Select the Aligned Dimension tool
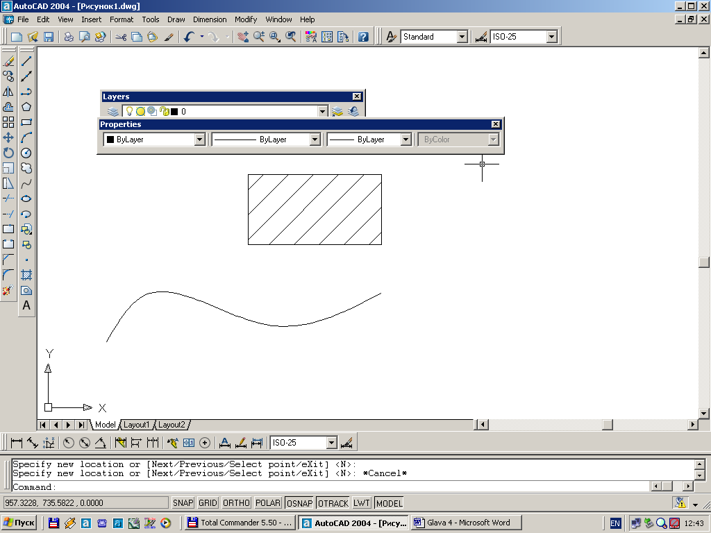 pos(33,443)
